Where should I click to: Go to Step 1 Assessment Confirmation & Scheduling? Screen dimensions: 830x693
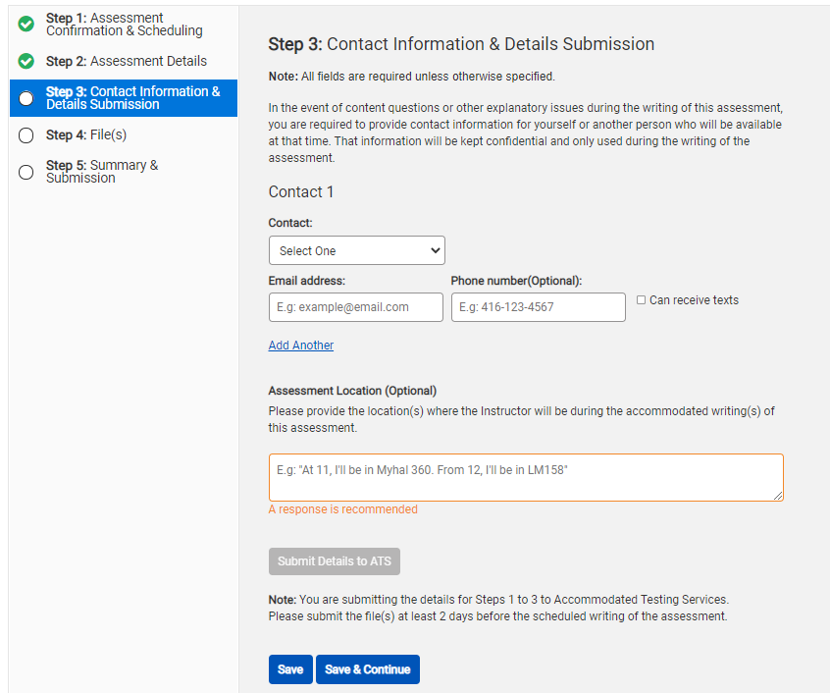[124, 25]
